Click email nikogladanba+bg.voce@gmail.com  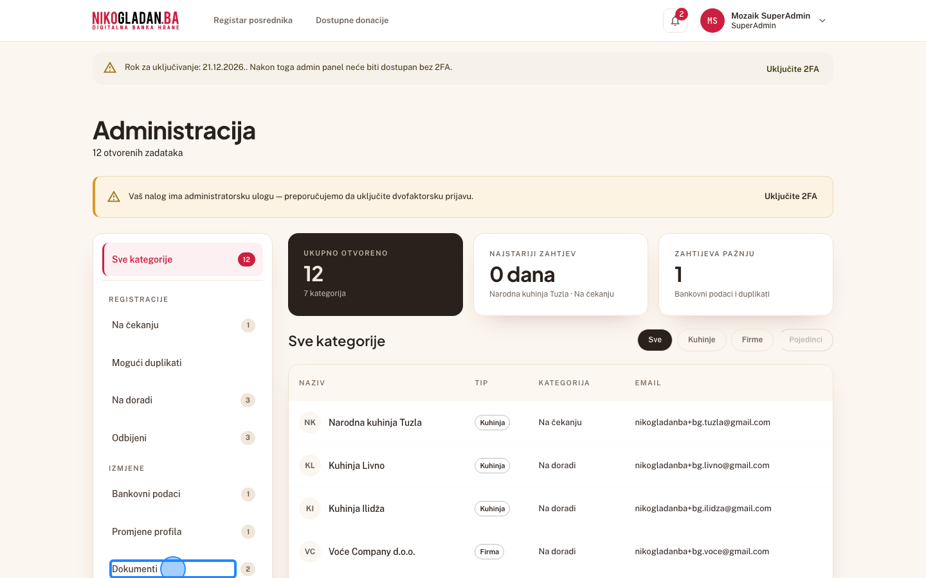click(x=702, y=552)
